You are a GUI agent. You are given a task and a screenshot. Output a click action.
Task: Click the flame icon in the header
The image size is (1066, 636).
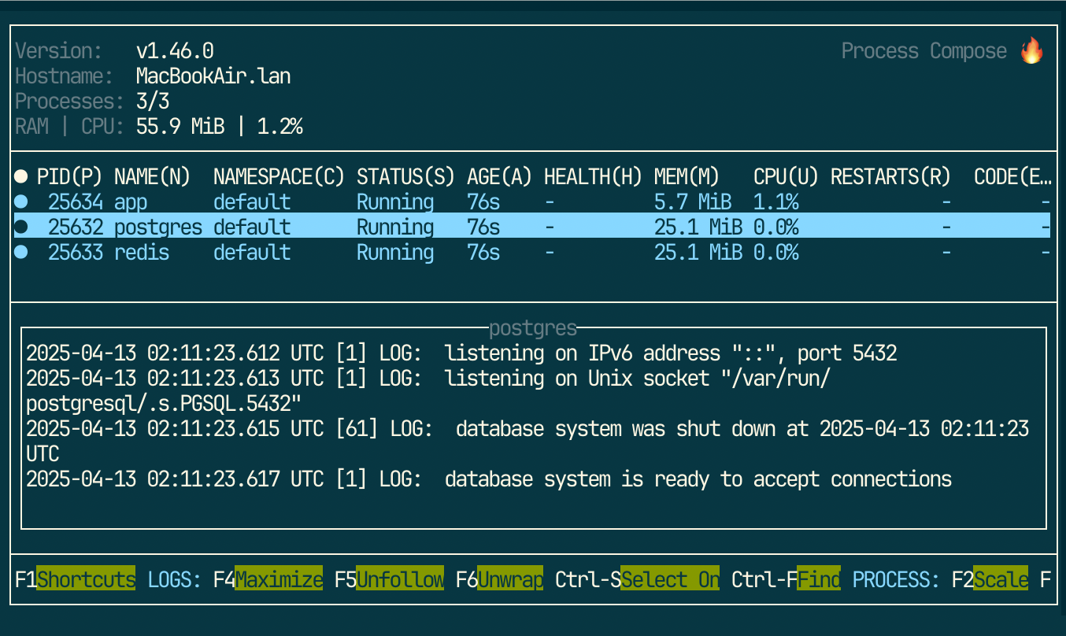point(1031,50)
